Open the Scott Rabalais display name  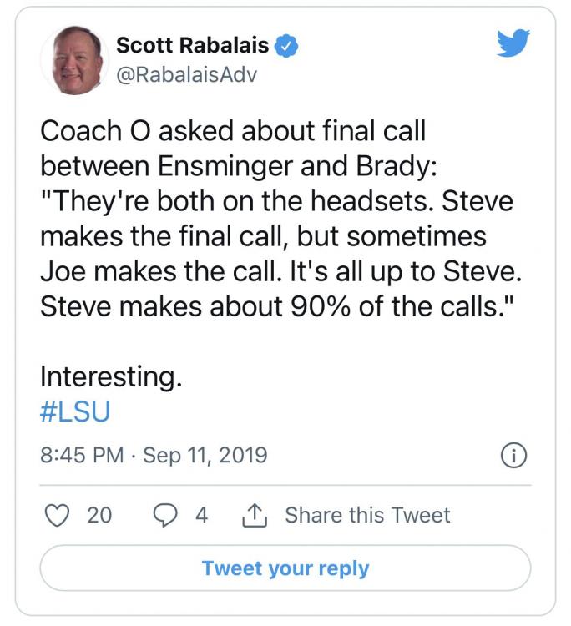coord(193,45)
